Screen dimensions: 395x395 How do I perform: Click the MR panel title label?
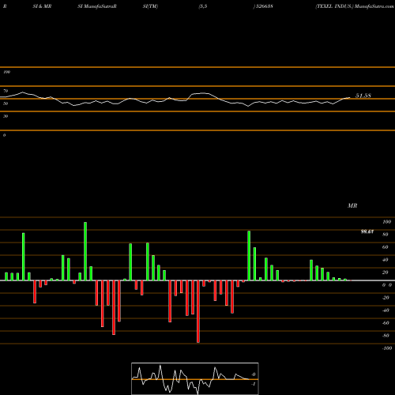point(352,205)
